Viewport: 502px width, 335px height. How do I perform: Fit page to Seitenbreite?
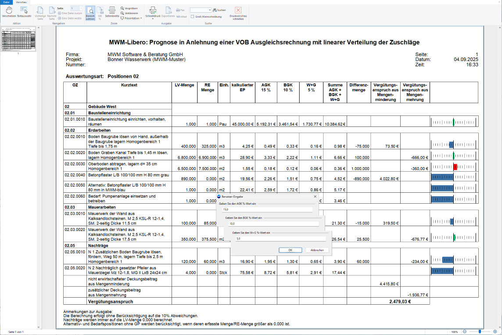(x=112, y=12)
